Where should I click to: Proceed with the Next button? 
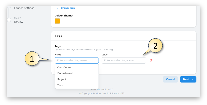pyautogui.click(x=188, y=79)
